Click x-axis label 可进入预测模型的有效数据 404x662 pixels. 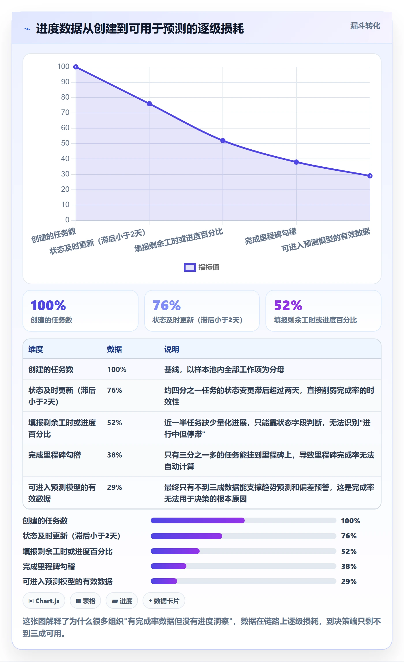click(x=326, y=240)
